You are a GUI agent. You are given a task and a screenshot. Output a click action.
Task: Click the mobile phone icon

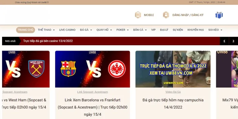138,15
